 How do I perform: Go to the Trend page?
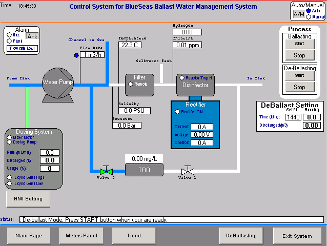click(x=134, y=236)
